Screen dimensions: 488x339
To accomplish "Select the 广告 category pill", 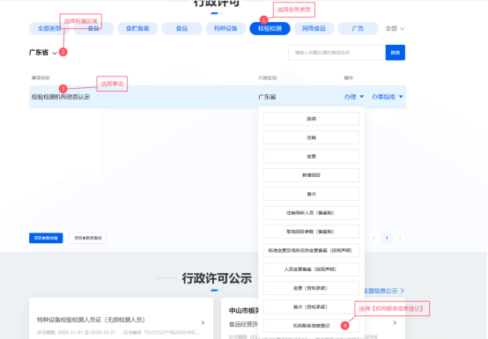I will 358,28.
